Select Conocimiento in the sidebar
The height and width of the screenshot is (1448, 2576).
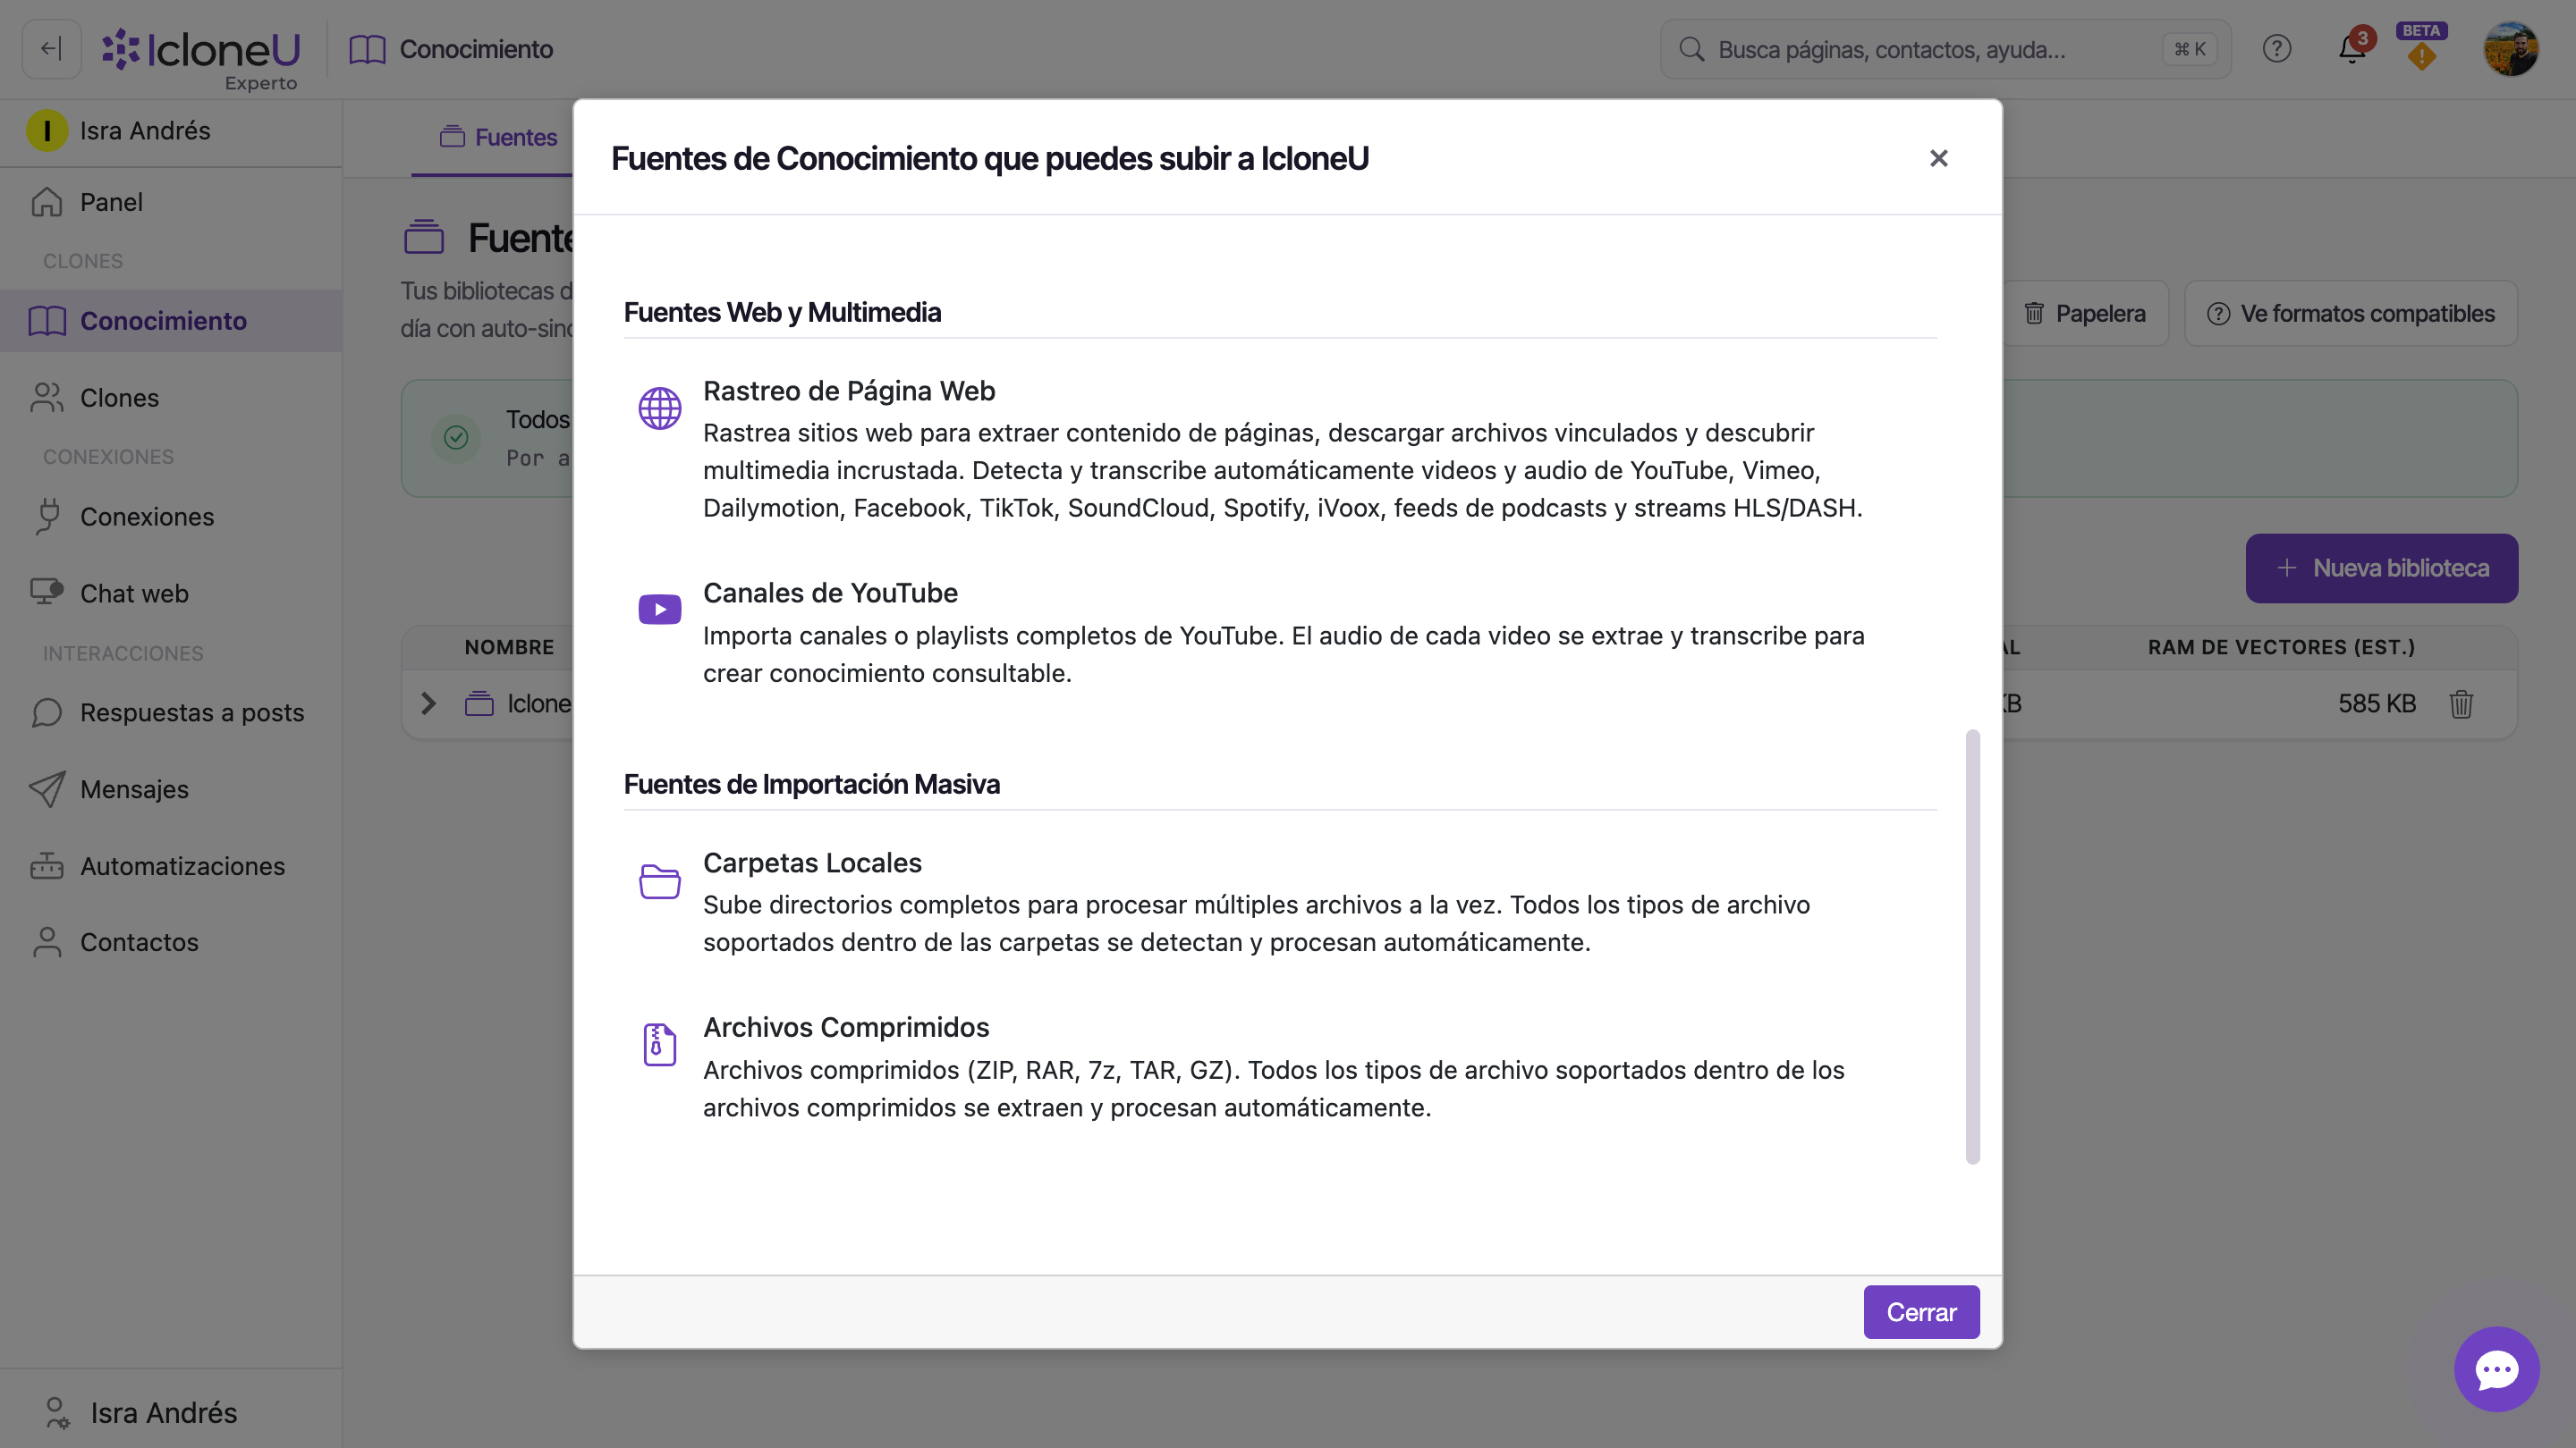tap(171, 321)
